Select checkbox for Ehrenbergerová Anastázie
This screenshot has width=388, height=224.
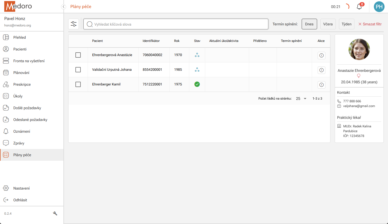tap(78, 55)
